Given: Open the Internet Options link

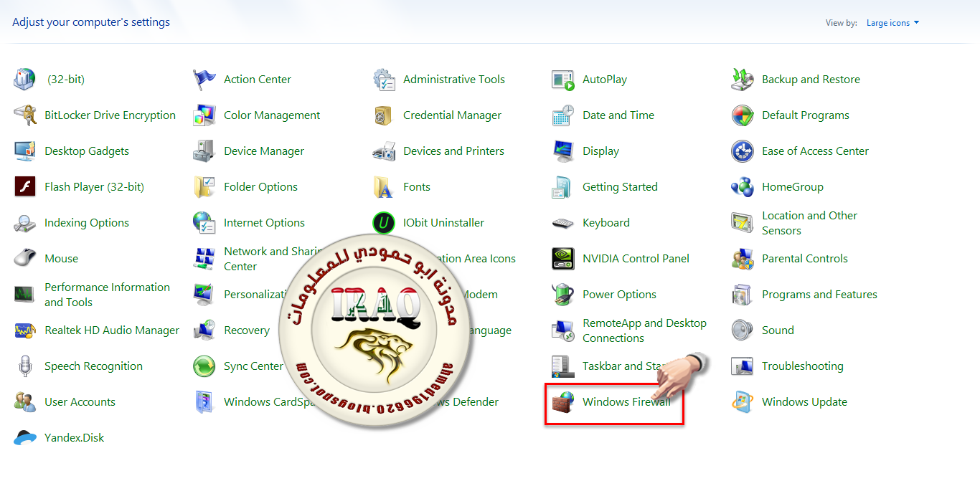Looking at the screenshot, I should [x=264, y=223].
